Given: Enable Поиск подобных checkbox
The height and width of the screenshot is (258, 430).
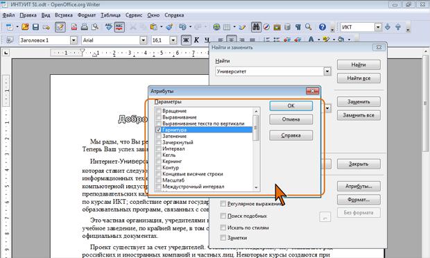Looking at the screenshot, I should (x=223, y=216).
